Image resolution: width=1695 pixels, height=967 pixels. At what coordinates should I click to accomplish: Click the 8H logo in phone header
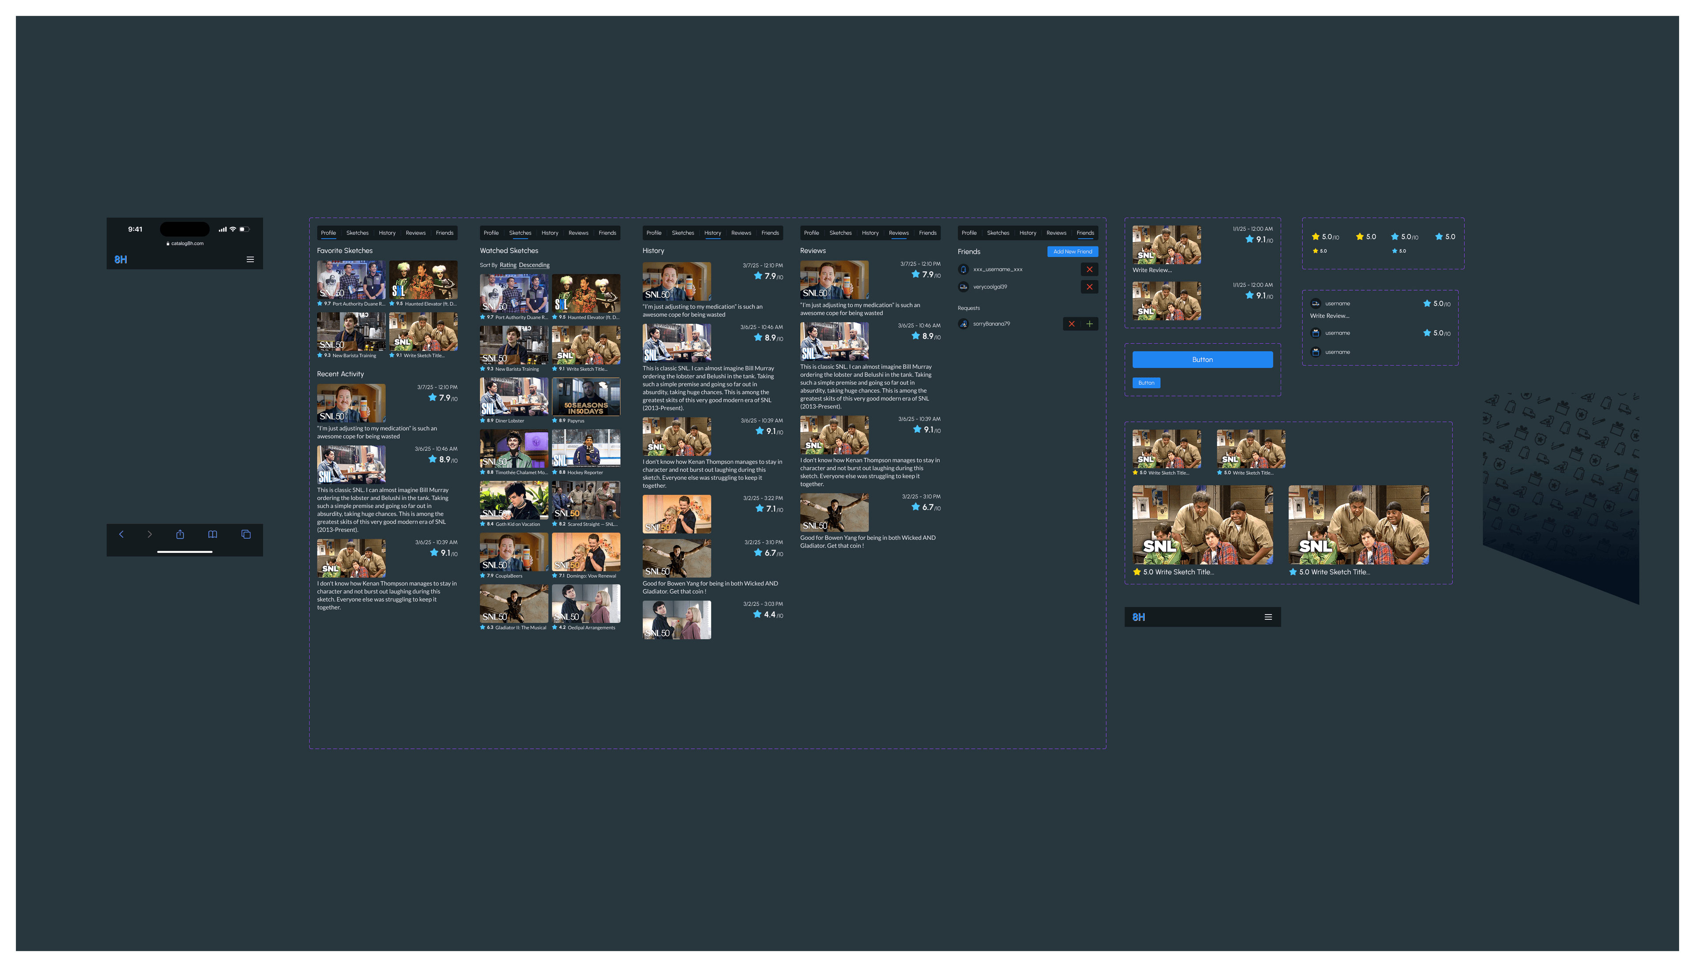point(121,260)
